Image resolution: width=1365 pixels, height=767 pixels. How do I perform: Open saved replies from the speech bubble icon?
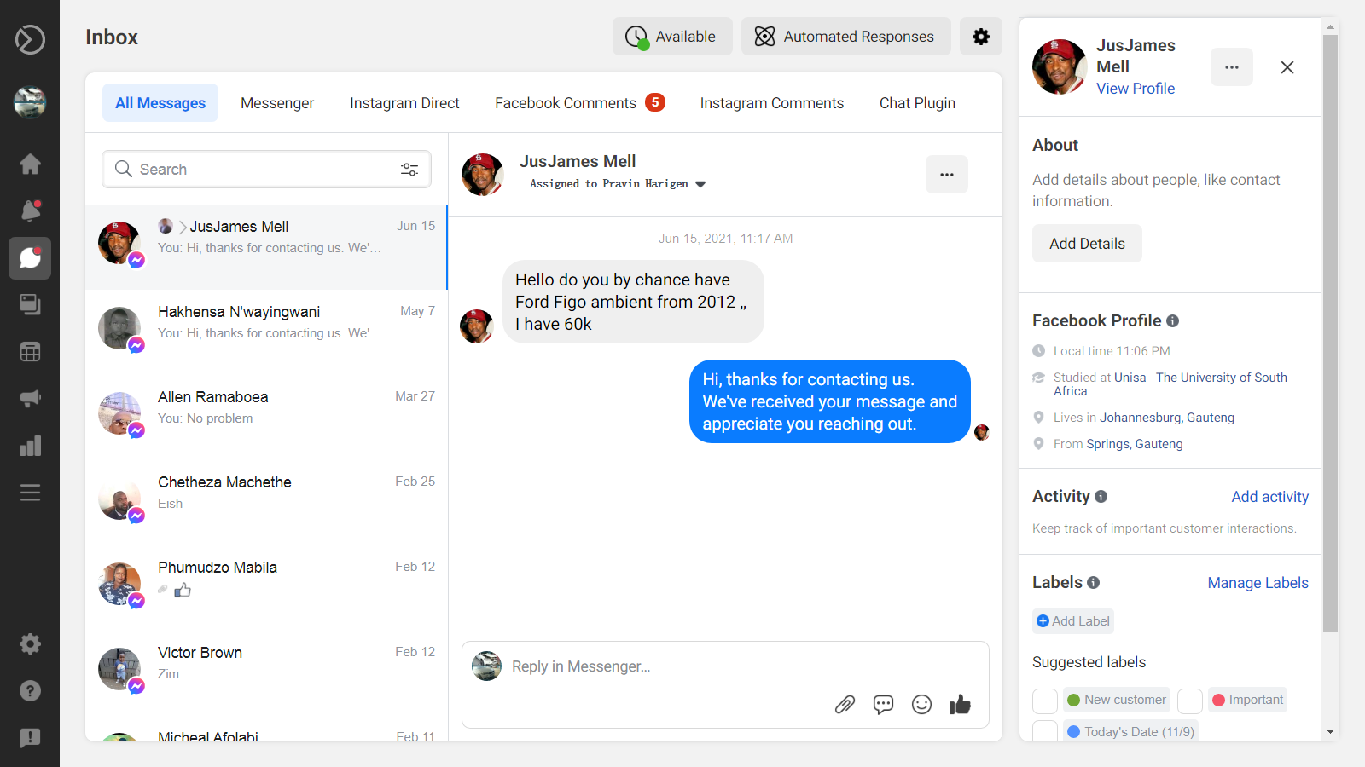883,705
